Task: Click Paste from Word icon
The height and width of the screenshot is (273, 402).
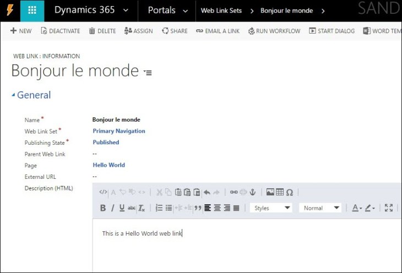Action: click(x=197, y=192)
